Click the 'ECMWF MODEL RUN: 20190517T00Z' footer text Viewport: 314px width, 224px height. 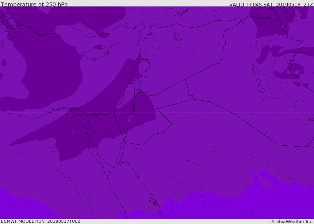click(41, 221)
